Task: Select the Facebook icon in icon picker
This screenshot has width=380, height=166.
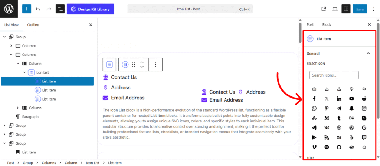Action: click(x=314, y=99)
